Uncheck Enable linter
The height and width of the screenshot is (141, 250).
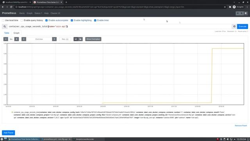point(95,20)
